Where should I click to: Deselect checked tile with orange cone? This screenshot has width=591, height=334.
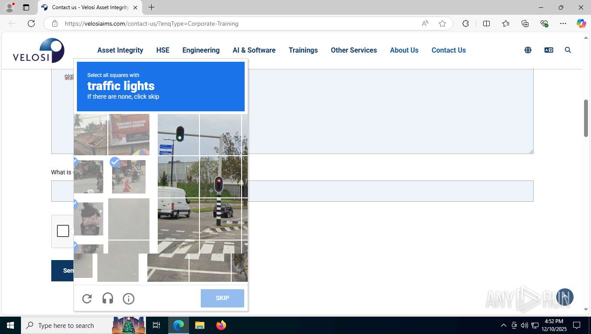pos(129,177)
